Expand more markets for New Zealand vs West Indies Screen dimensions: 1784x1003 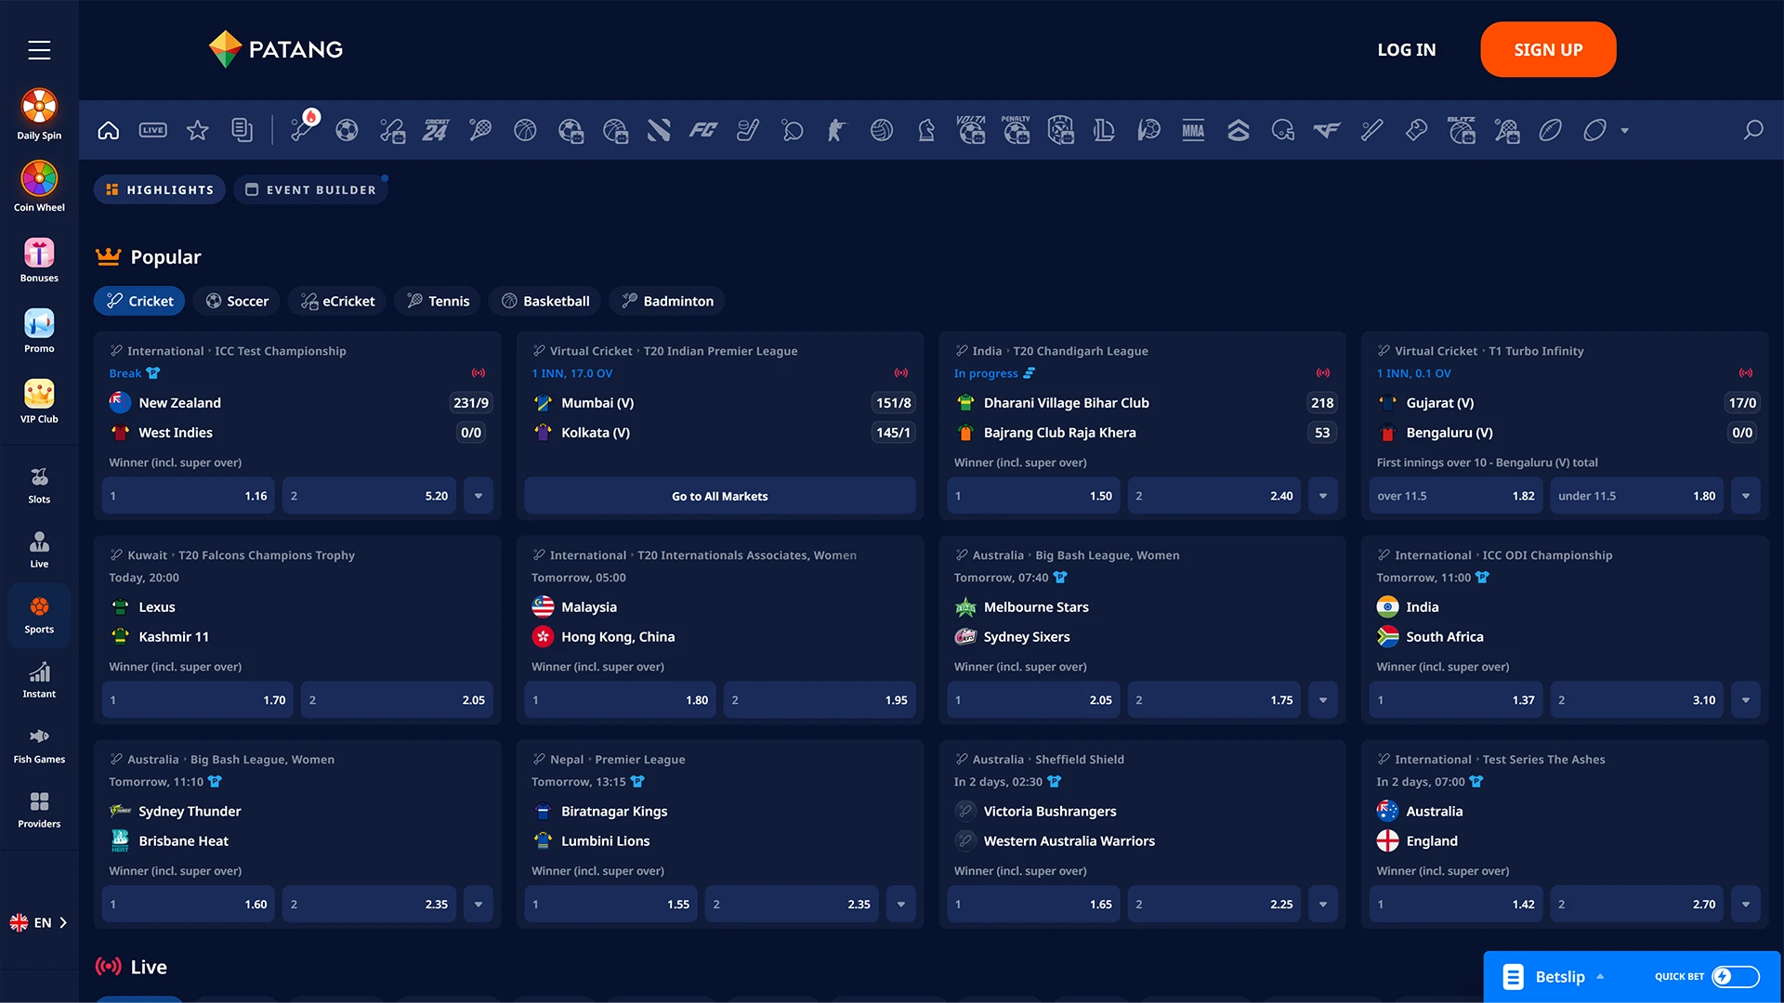click(478, 495)
